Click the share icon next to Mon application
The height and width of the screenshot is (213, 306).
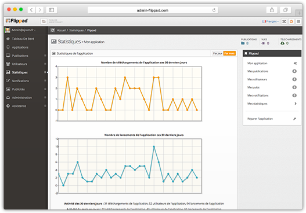(295, 63)
